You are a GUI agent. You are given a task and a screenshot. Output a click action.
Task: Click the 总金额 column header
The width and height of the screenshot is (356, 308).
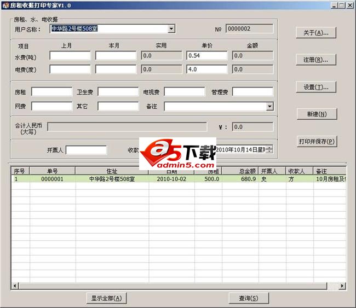(240, 171)
